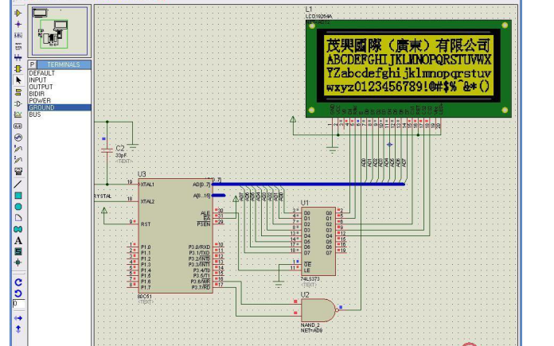The width and height of the screenshot is (554, 346).
Task: Click the ground terminal below 74LS373
Action: [x=279, y=284]
